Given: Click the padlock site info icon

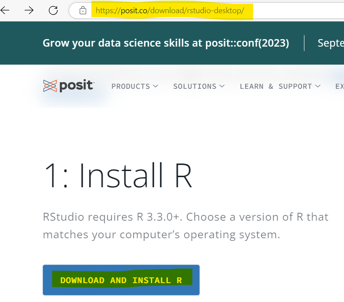Looking at the screenshot, I should point(83,10).
